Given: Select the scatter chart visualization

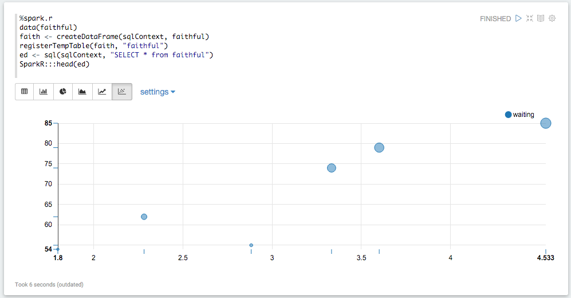Looking at the screenshot, I should 121,92.
